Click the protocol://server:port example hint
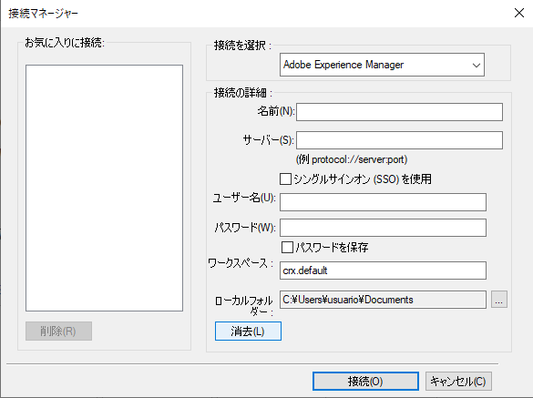Screen dimensions: 533x398 click(351, 159)
